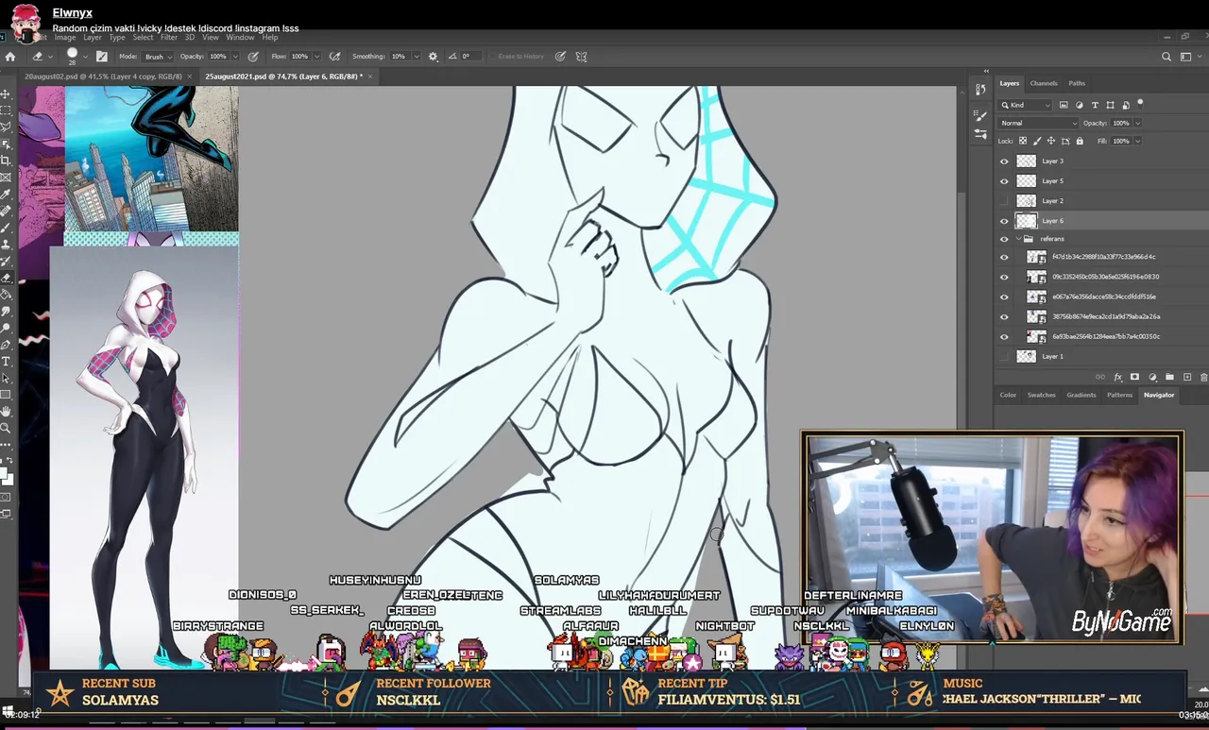
Task: Open smoothing options gear
Action: [x=433, y=57]
